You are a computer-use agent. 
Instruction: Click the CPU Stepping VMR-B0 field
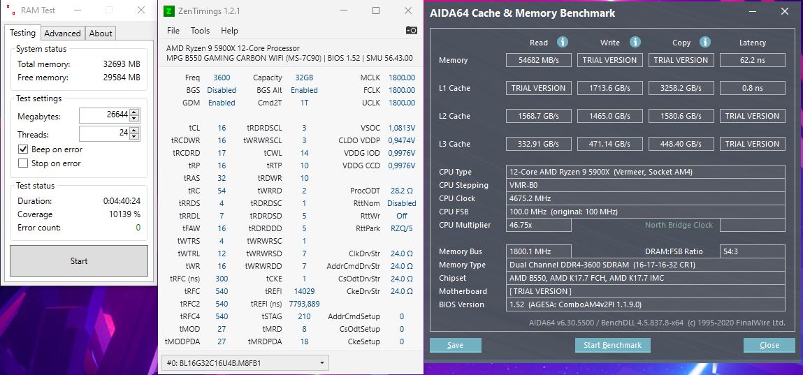pos(645,185)
